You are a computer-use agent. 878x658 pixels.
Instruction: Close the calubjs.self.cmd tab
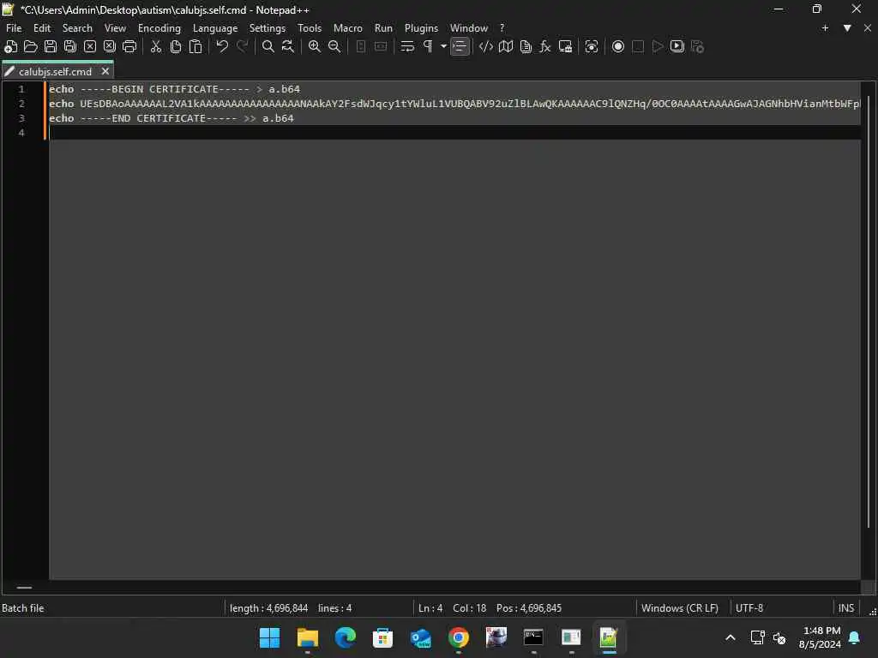(105, 71)
